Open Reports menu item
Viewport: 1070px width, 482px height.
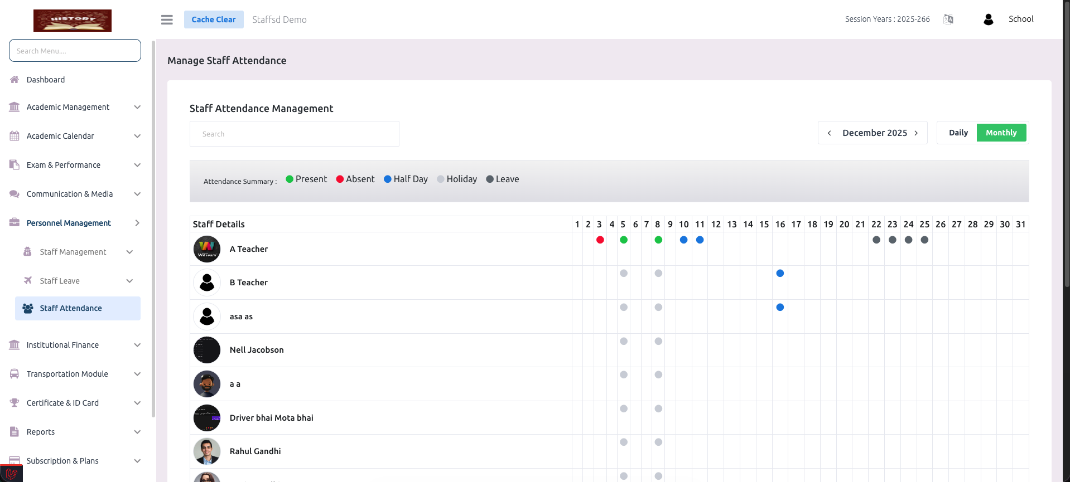pyautogui.click(x=41, y=432)
